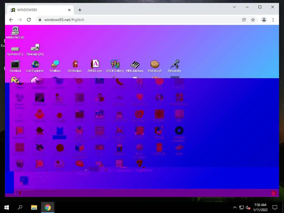Share this page using the share icon

244,20
